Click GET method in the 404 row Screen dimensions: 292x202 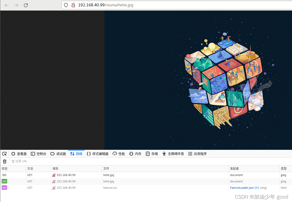click(30, 188)
